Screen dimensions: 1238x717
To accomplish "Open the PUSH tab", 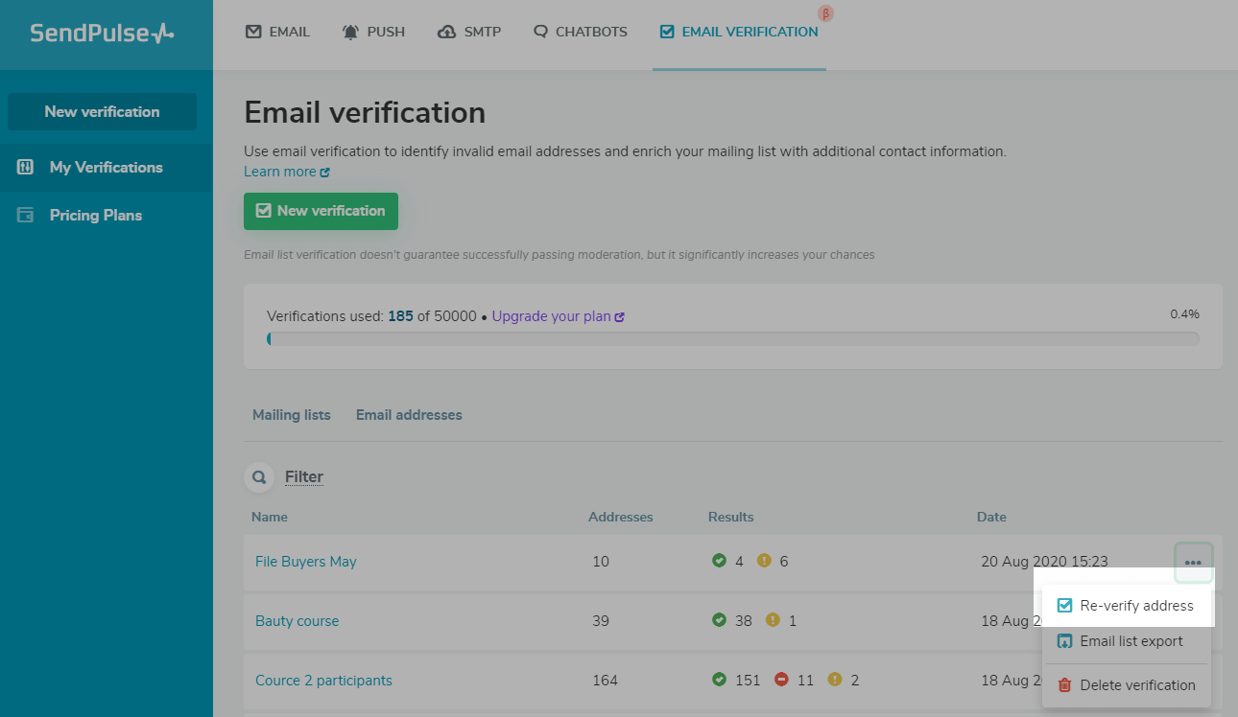I will click(373, 32).
